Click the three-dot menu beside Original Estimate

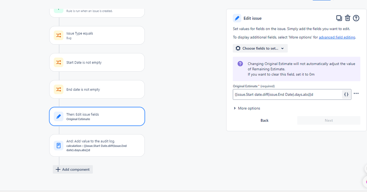click(356, 94)
